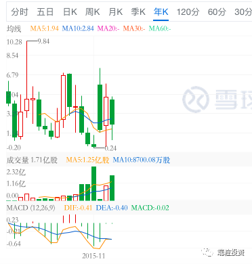Image resolution: width=252 pixels, height=264 pixels.
Task: Click the tallest red candlestick reaching 9.84
Action: (26, 105)
